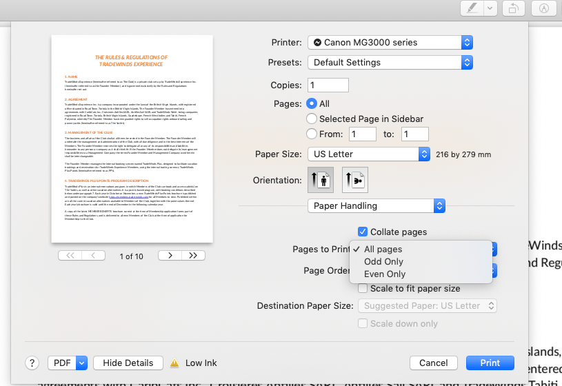562x386 pixels.
Task: Click the '216 by 279 mm' size text
Action: click(x=463, y=154)
